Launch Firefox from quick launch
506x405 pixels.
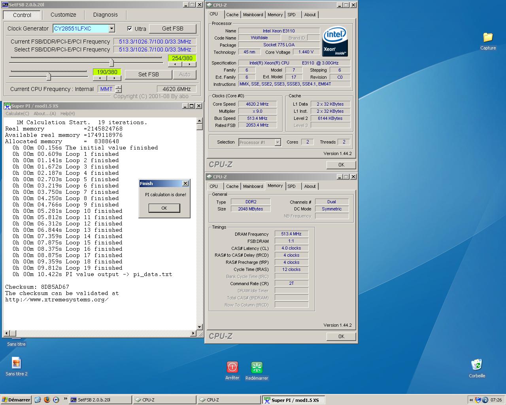(x=47, y=400)
